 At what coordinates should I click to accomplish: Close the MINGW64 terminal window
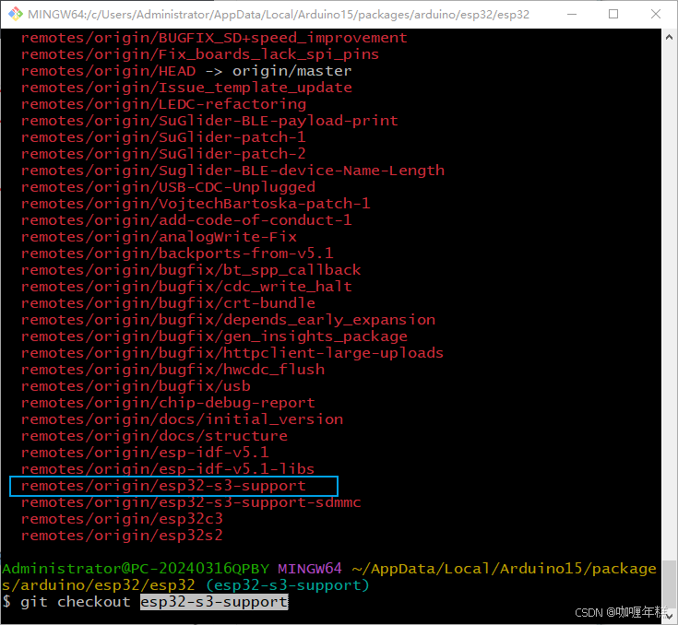click(x=656, y=14)
